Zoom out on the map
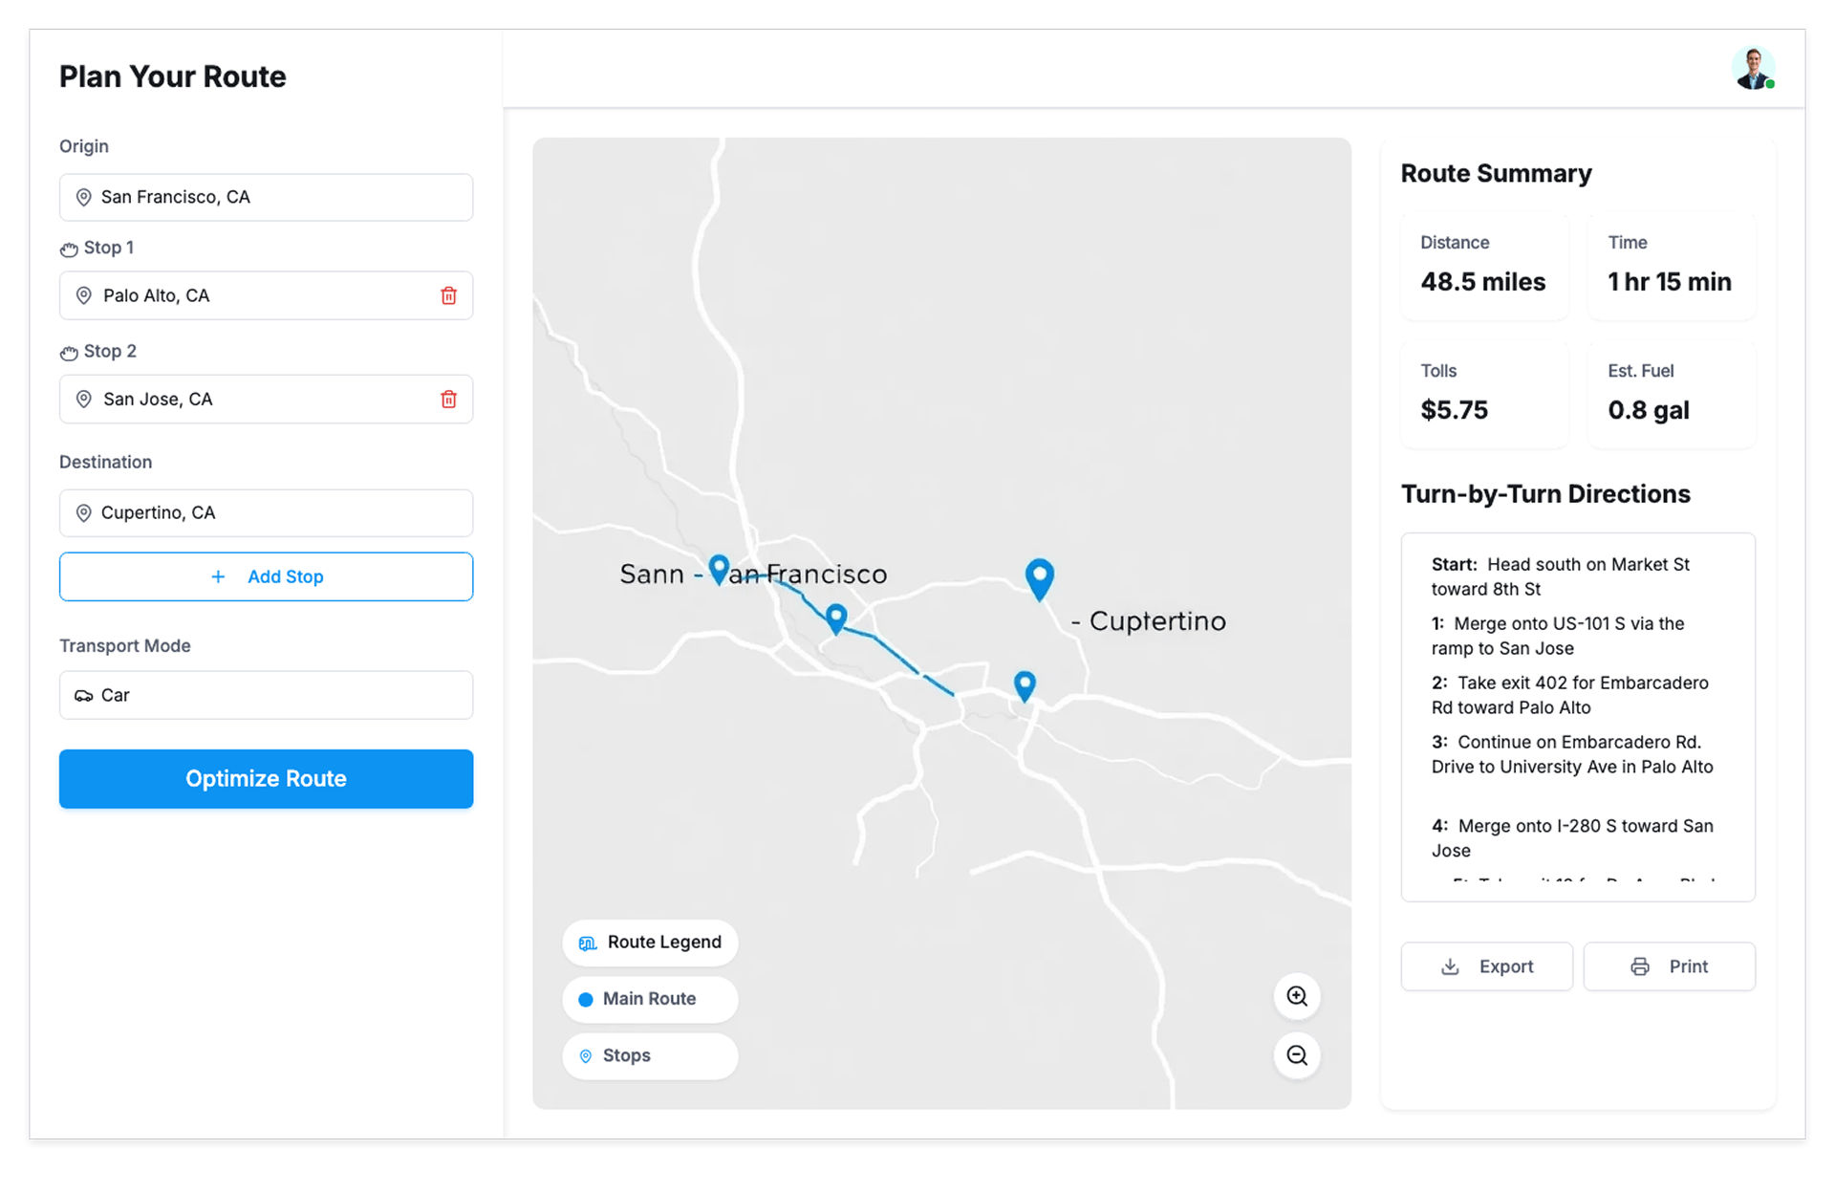The width and height of the screenshot is (1835, 1193). 1297,1055
